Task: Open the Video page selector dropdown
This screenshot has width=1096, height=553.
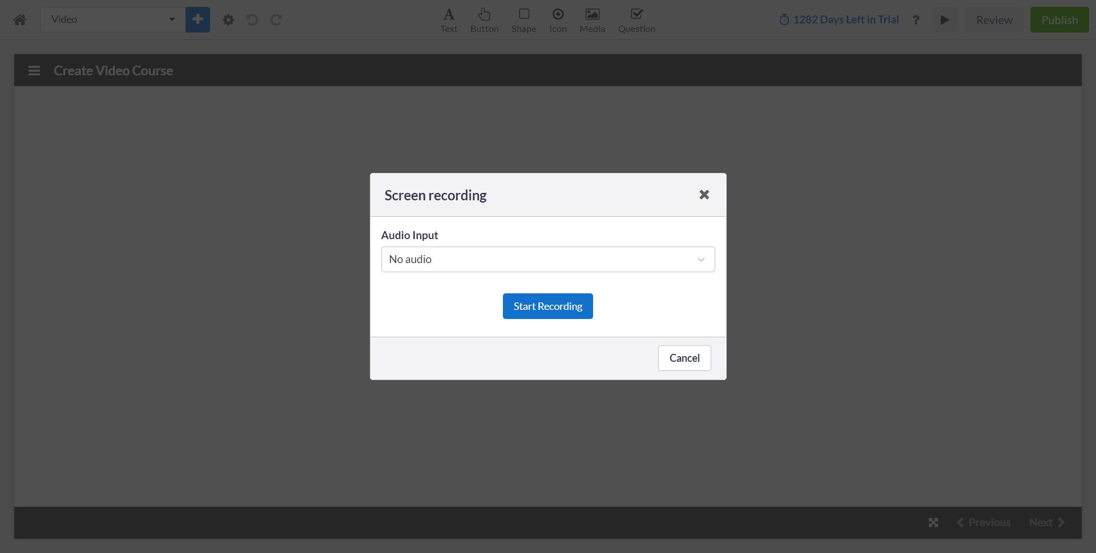Action: [x=112, y=19]
